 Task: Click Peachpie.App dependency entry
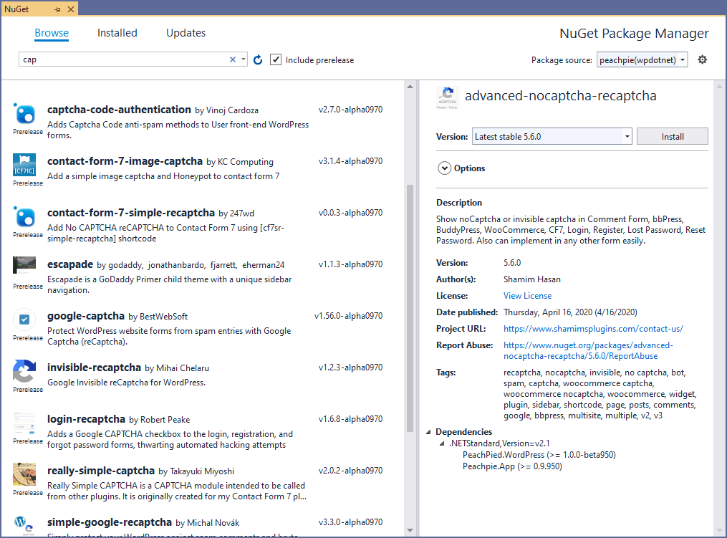coord(512,466)
